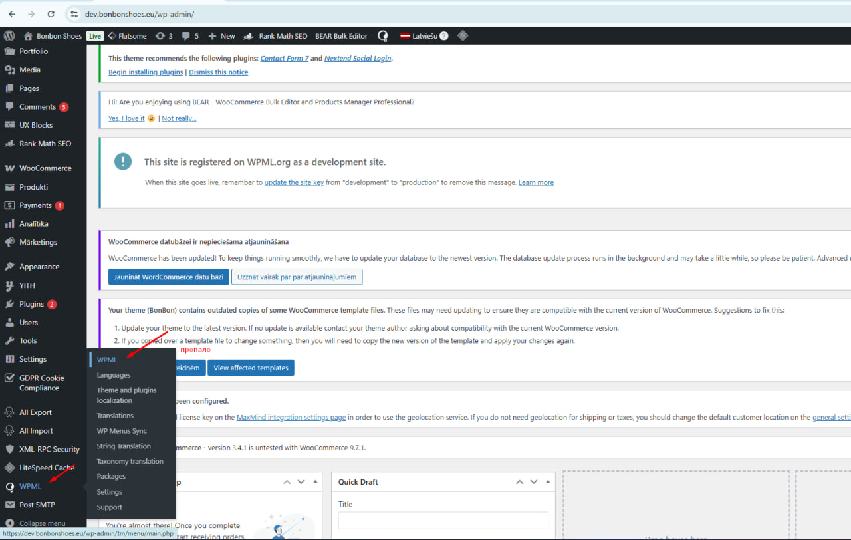851x540 pixels.
Task: Follow the update the site key link
Action: click(294, 182)
